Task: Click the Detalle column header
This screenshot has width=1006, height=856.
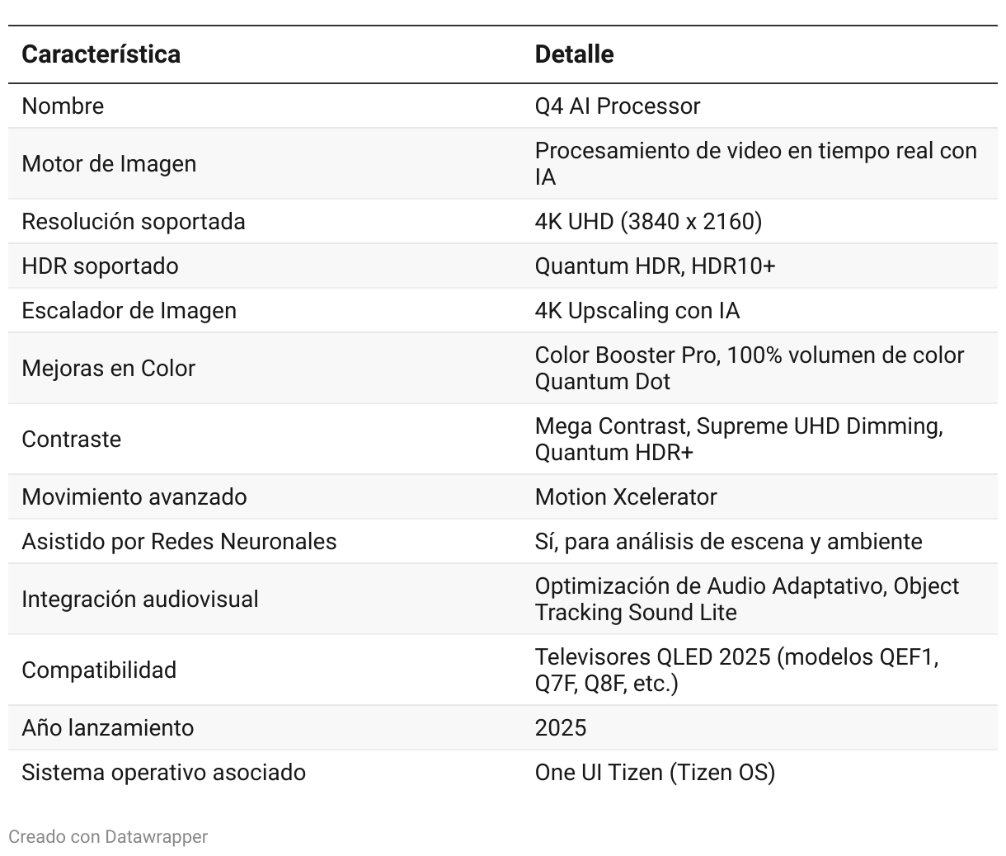Action: (574, 54)
